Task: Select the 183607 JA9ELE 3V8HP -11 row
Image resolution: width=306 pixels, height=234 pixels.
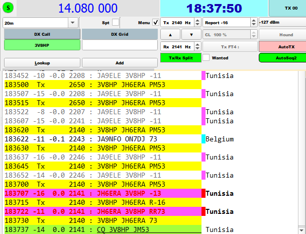Action: point(103,121)
